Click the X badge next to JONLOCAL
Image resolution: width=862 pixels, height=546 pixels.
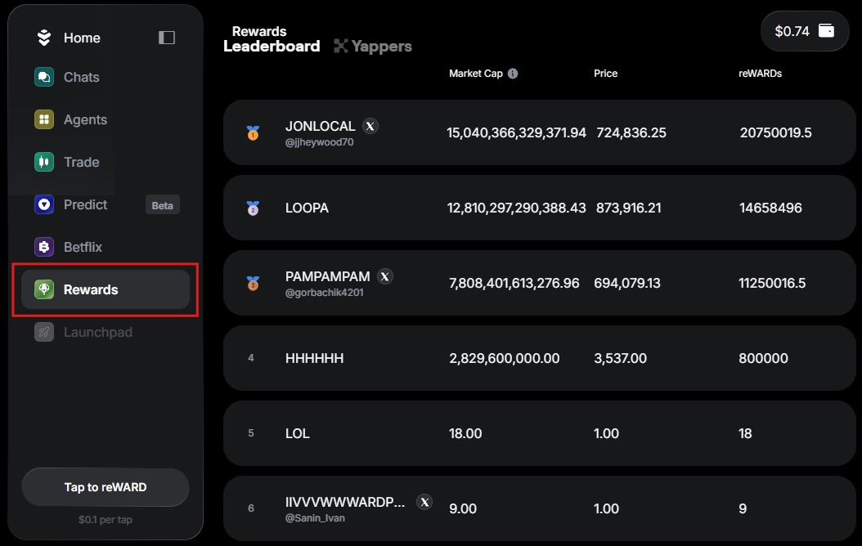pos(370,126)
